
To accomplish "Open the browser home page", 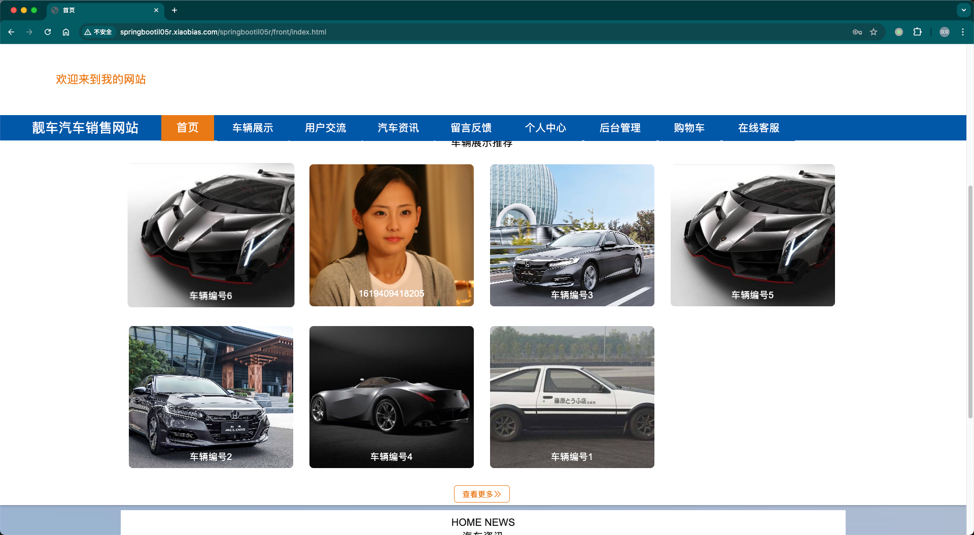I will point(66,32).
